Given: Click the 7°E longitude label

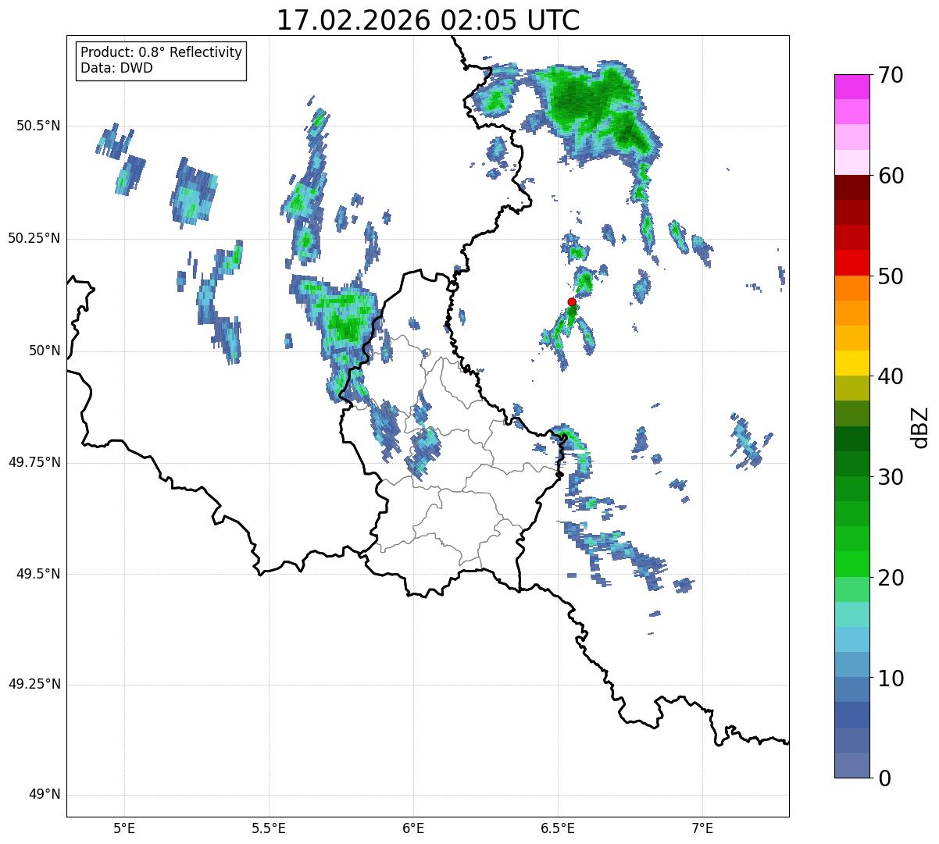Looking at the screenshot, I should (x=702, y=828).
